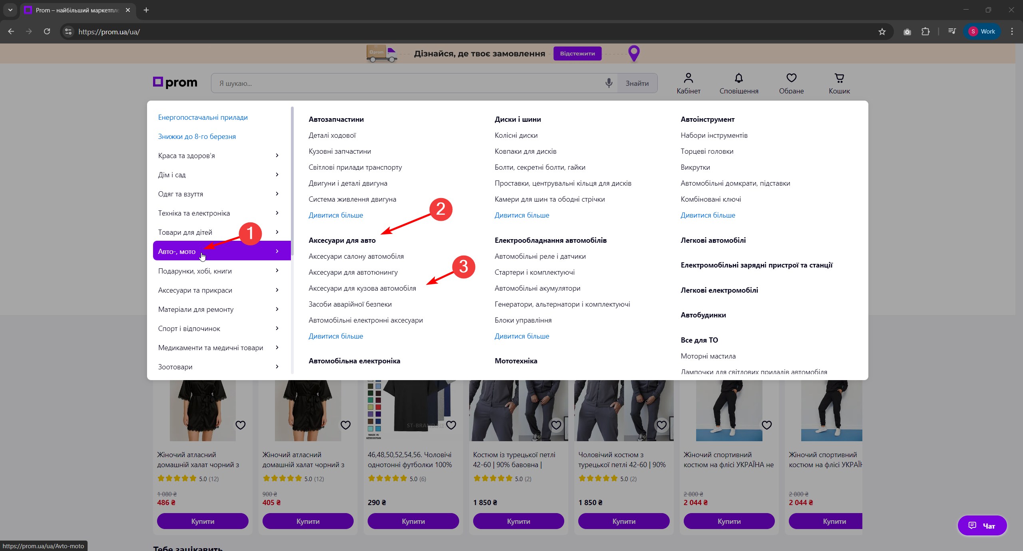Image resolution: width=1023 pixels, height=551 pixels.
Task: Click the microphone voice search icon
Action: 609,83
